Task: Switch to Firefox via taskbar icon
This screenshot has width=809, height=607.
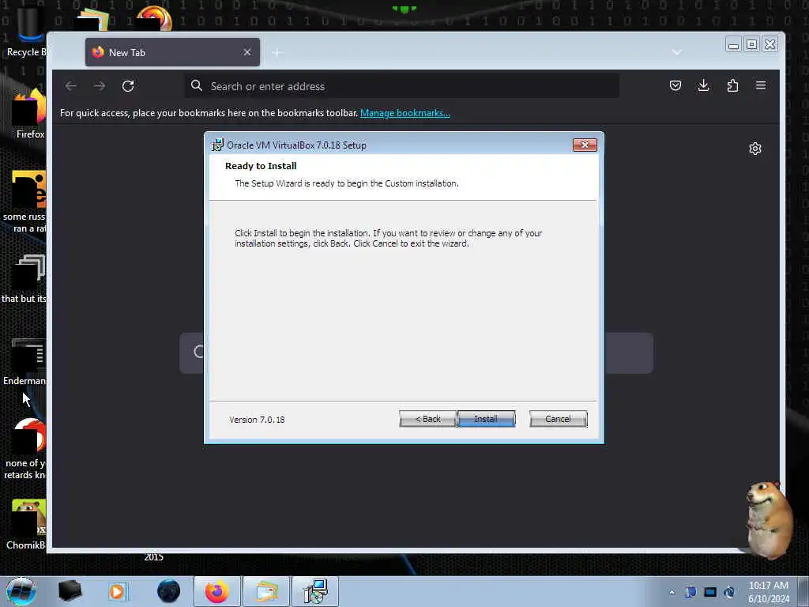Action: click(217, 591)
